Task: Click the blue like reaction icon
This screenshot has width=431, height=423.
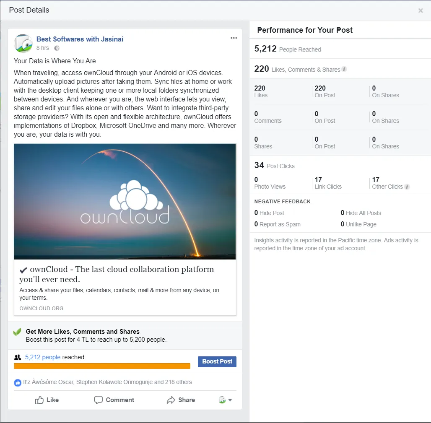Action: tap(18, 382)
